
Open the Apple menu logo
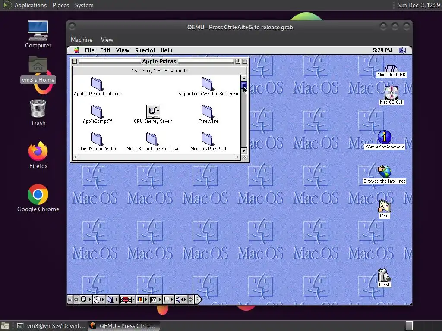(77, 50)
